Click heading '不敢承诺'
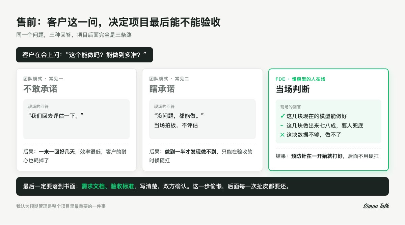The height and width of the screenshot is (225, 405). [40, 89]
